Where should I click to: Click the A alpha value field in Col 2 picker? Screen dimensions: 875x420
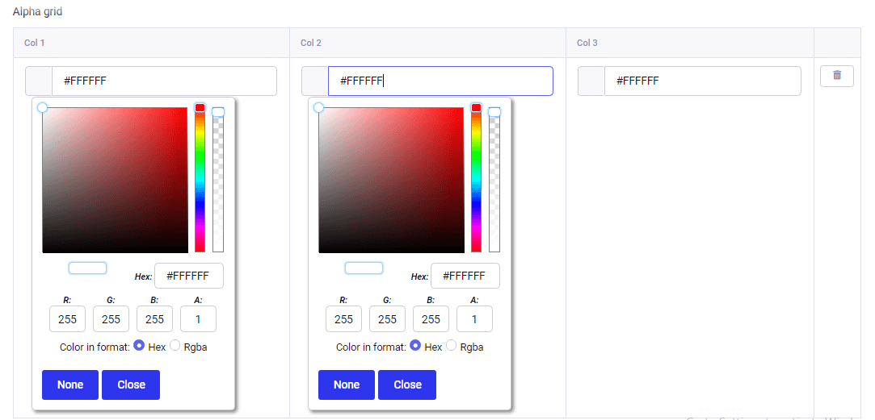(474, 319)
